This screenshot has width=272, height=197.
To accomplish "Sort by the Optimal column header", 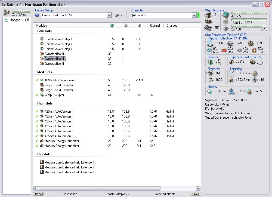I will 155,26.
